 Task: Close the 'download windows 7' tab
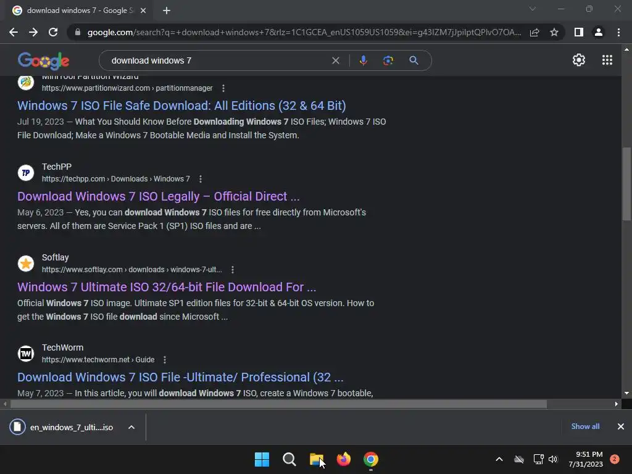(143, 11)
